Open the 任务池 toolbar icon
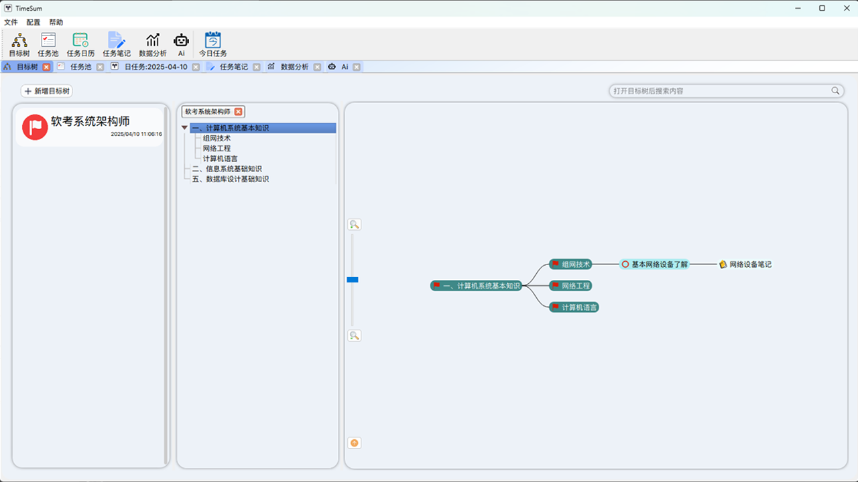This screenshot has width=858, height=482. click(48, 44)
